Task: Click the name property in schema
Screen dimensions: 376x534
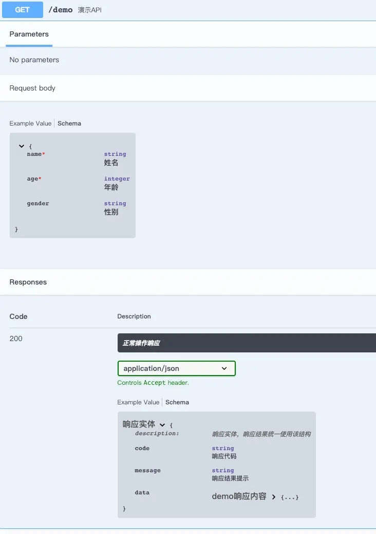Action: coord(34,154)
